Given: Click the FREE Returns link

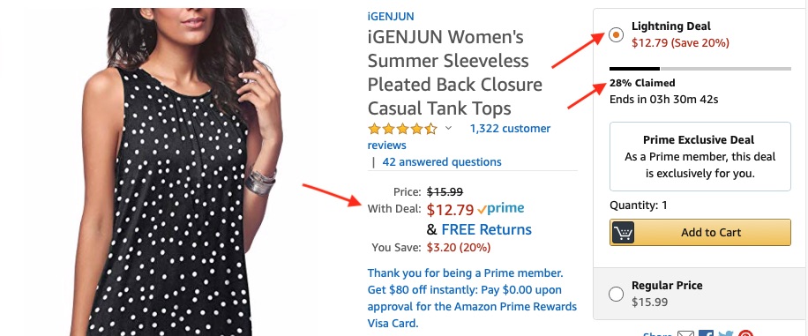Looking at the screenshot, I should [x=486, y=229].
